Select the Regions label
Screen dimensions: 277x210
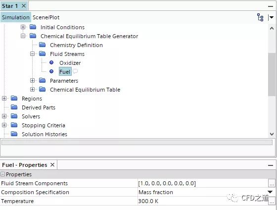(x=32, y=99)
